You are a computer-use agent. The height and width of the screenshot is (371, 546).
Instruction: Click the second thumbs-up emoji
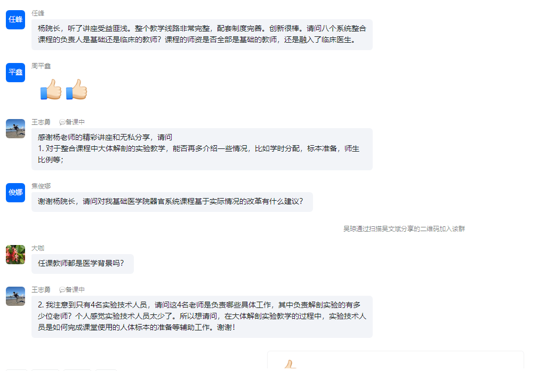click(x=76, y=89)
